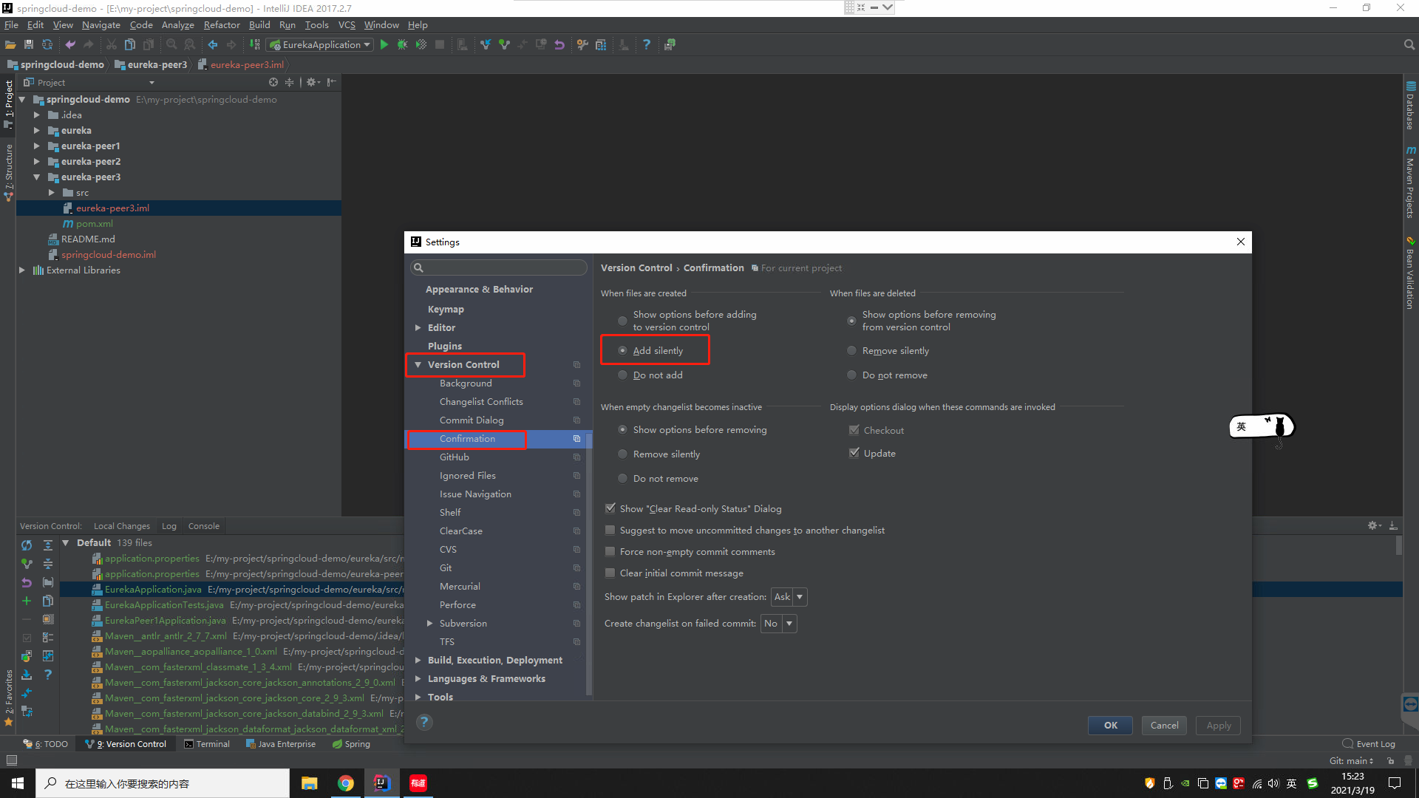Screen dimensions: 1419x798
Task: Open Help via the toolbar question mark
Action: coord(647,45)
